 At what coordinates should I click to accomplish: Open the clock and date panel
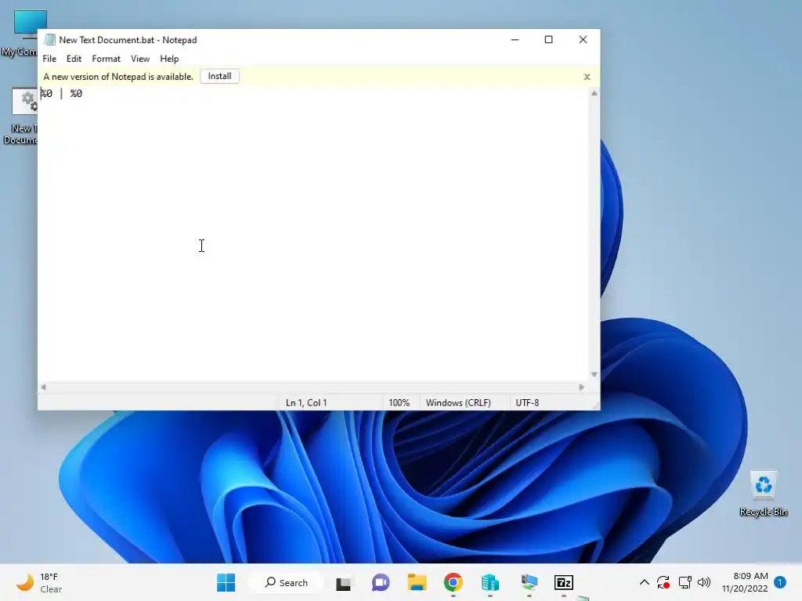point(745,582)
